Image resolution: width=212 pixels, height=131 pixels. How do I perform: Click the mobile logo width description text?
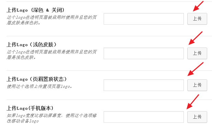point(52,118)
